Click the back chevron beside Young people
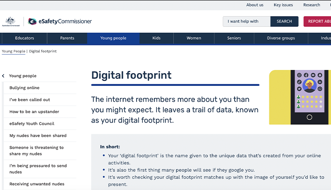Viewport: 331px width, 190px height. (x=3, y=76)
